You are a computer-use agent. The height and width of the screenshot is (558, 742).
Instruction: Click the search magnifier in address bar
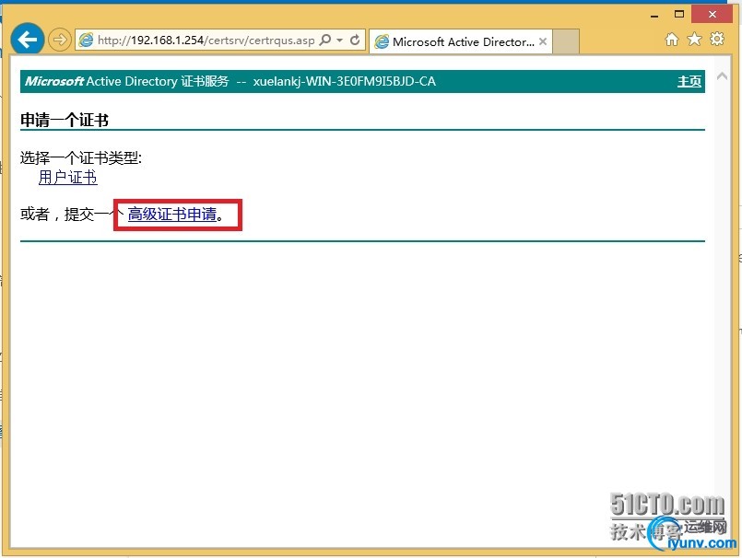click(325, 40)
